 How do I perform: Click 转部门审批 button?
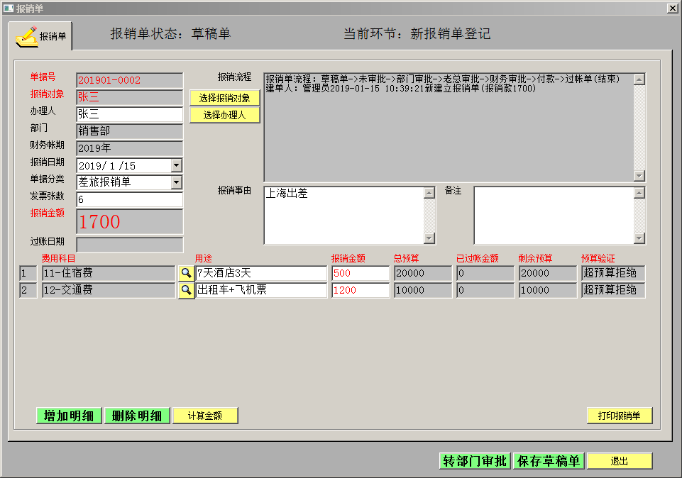coord(475,461)
